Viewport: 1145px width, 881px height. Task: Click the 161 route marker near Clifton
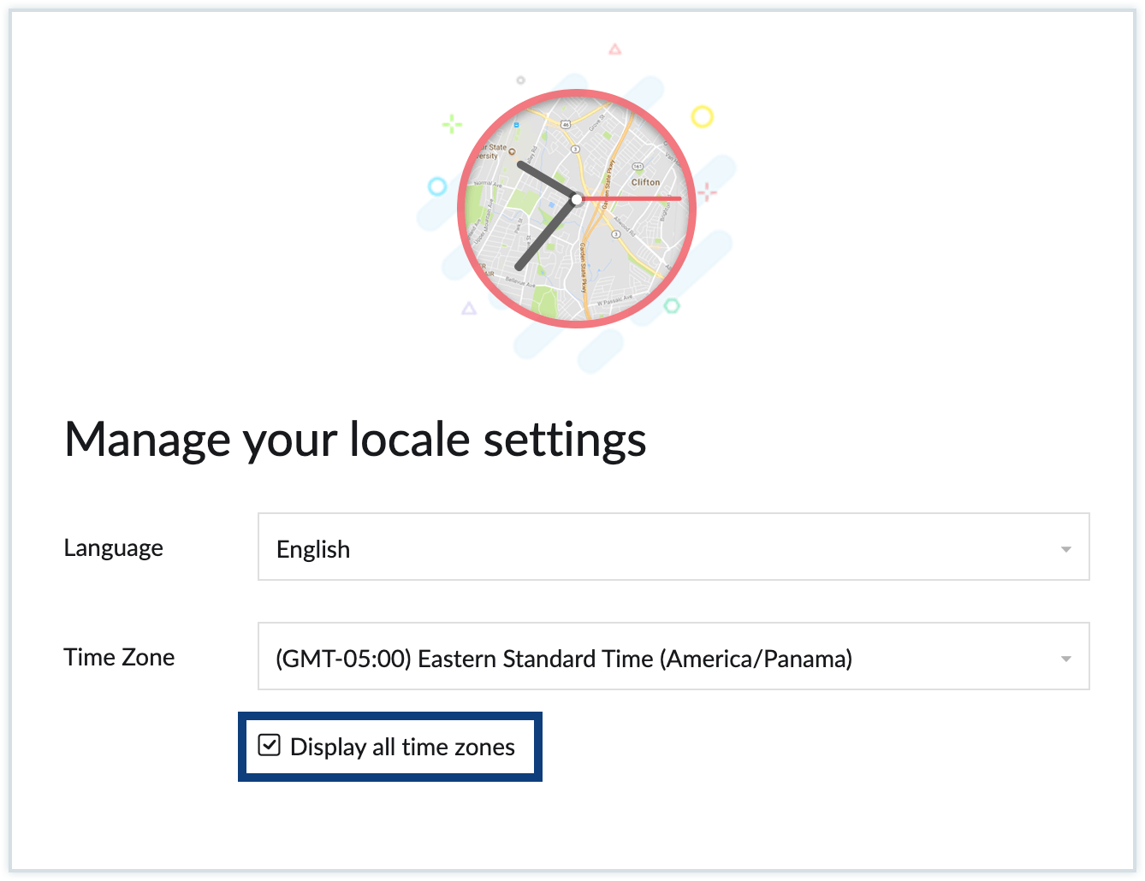637,166
